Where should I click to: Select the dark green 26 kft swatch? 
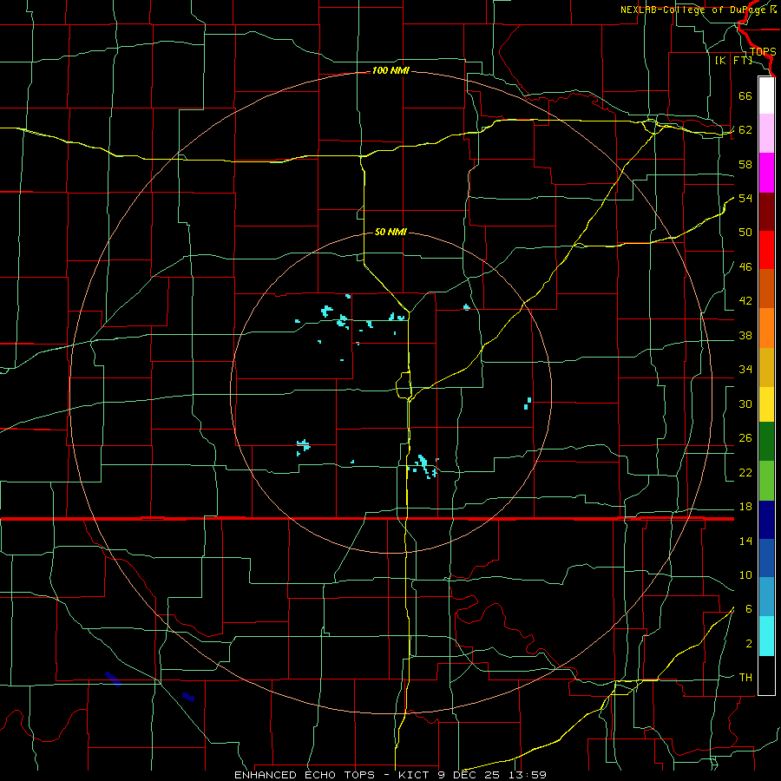pos(766,442)
